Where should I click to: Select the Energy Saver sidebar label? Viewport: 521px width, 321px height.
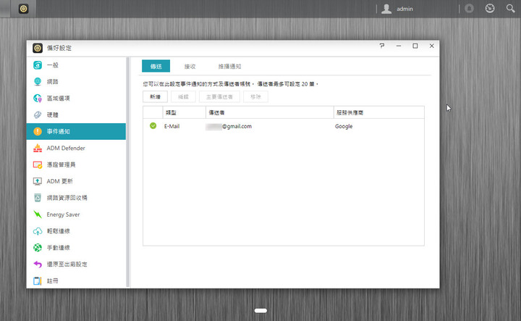[x=63, y=214]
